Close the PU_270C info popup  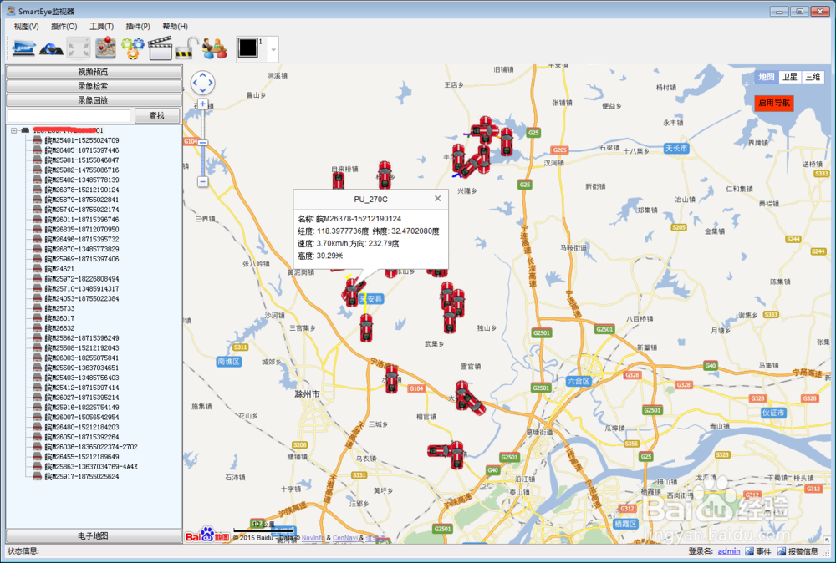[437, 199]
